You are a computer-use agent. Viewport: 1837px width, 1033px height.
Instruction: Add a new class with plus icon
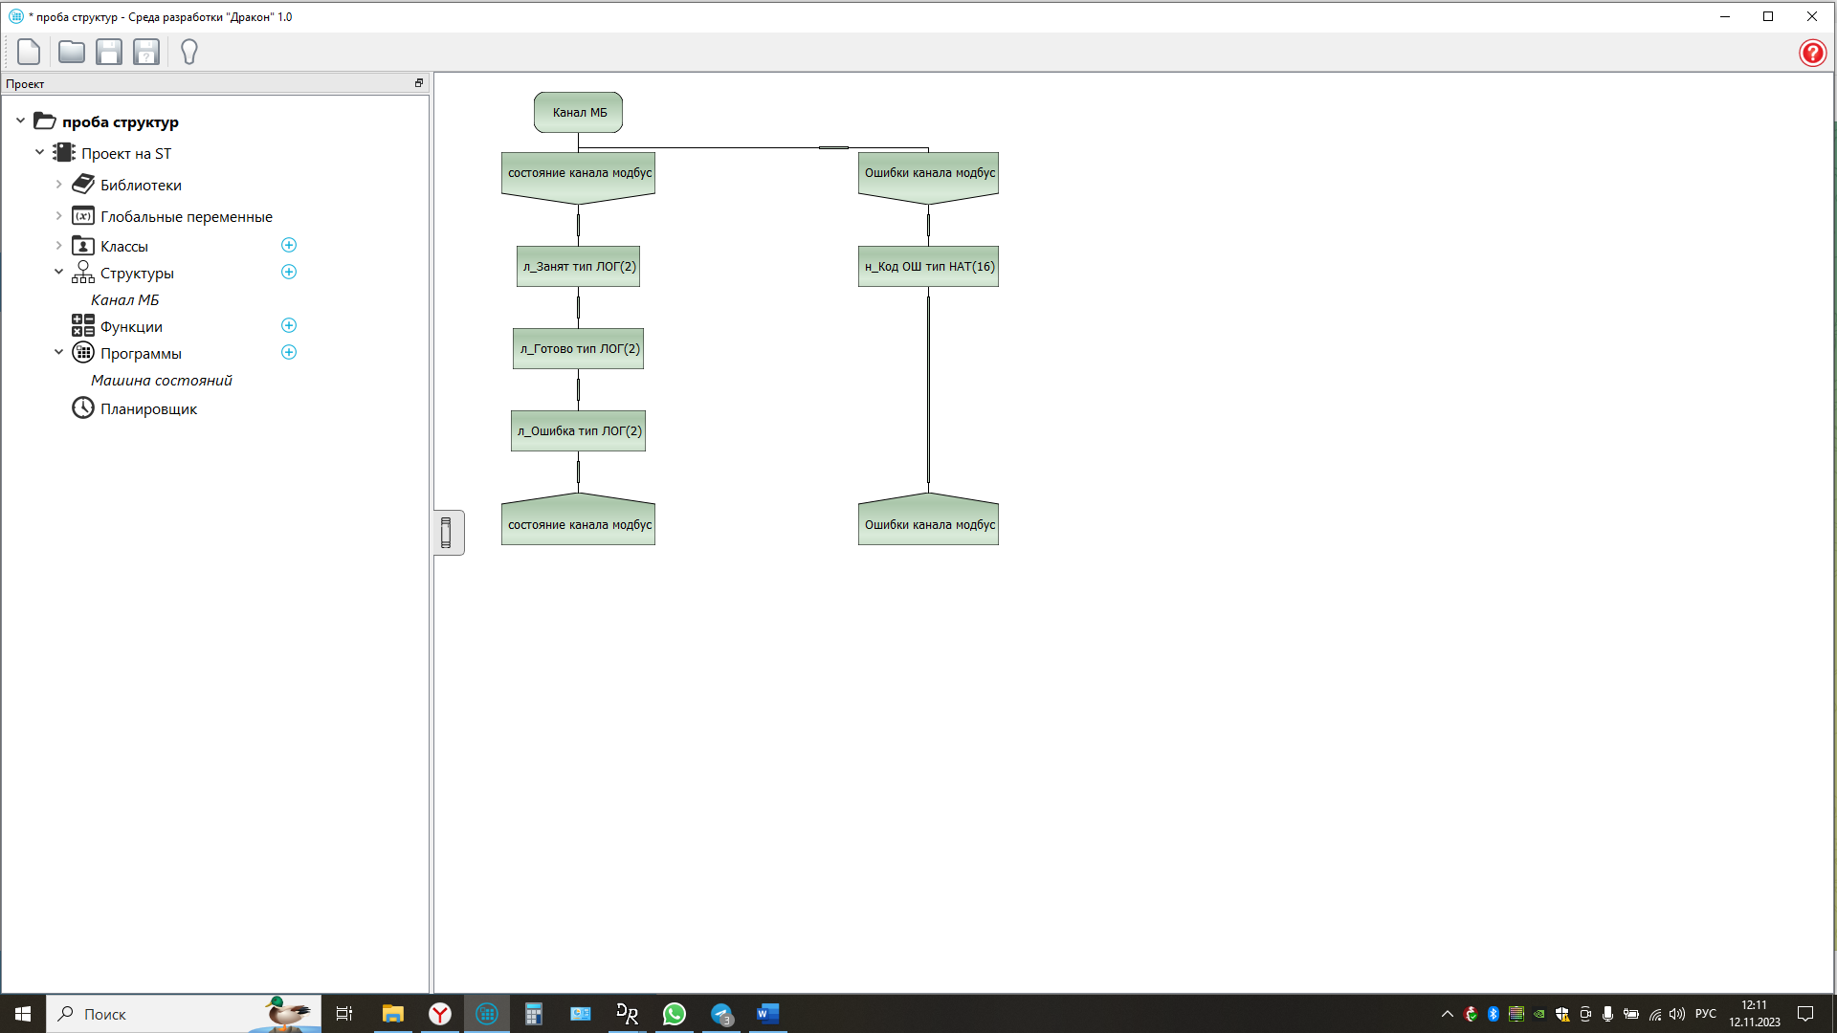(289, 246)
